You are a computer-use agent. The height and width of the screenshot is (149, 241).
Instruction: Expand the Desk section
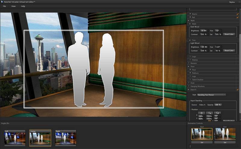[x=189, y=83]
